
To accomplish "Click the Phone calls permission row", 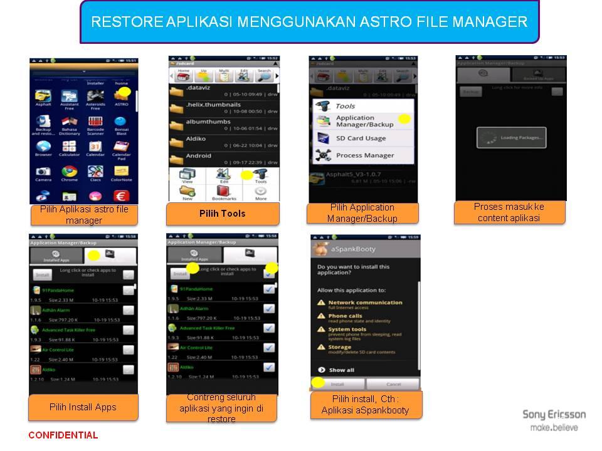I will click(x=354, y=318).
